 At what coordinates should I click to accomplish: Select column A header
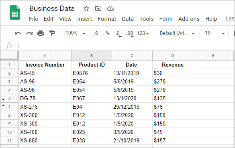tap(45, 56)
